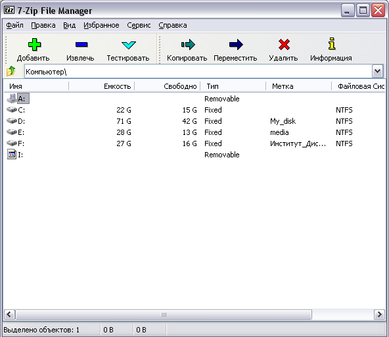Click the red X Удалить icon
389x337 pixels.
[x=284, y=45]
